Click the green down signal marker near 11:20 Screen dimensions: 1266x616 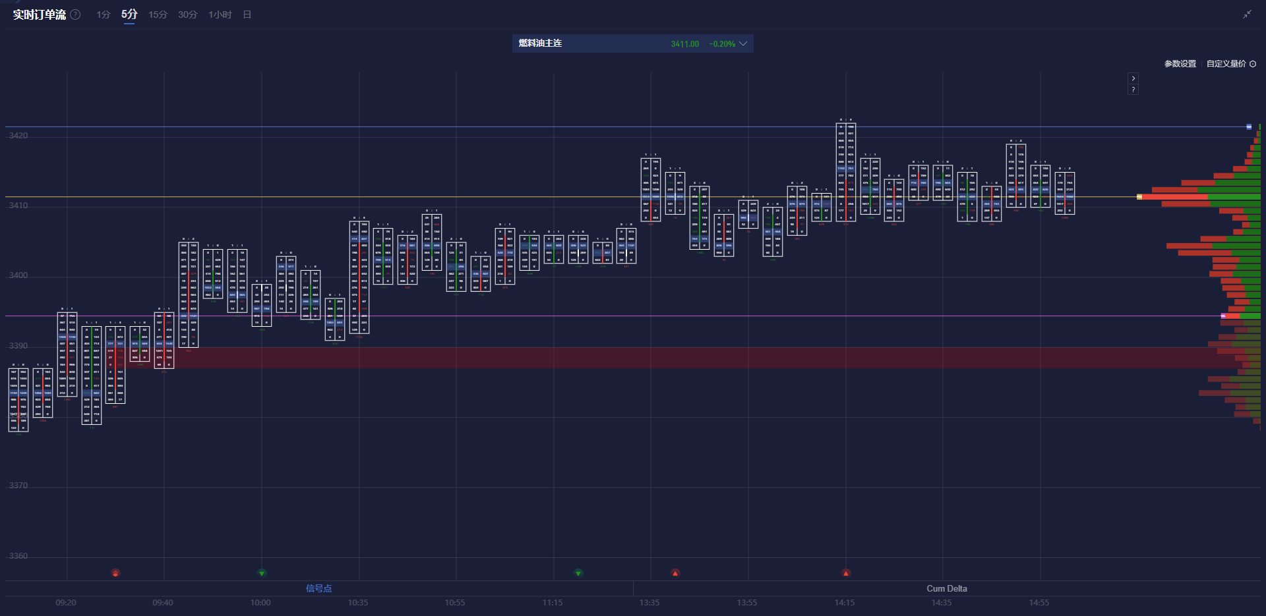(x=578, y=573)
